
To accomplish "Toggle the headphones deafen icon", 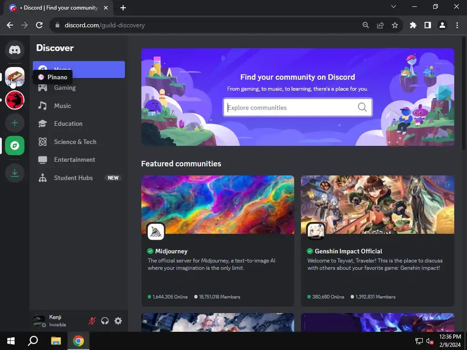I will coord(105,321).
